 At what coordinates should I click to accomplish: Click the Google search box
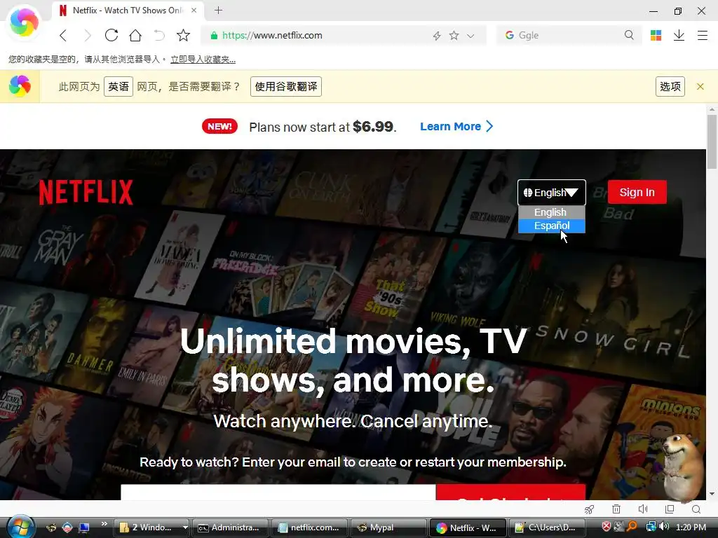pos(568,35)
